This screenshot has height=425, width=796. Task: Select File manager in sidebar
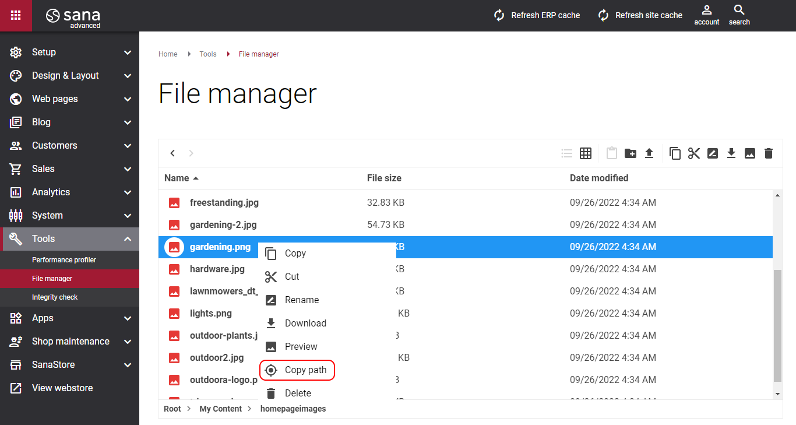coord(70,279)
